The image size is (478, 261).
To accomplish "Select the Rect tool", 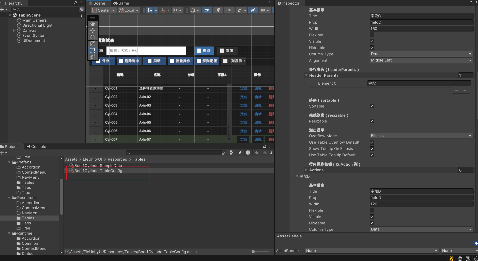I will coord(93,50).
